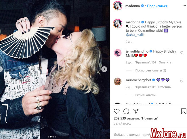This screenshot has height=139, width=187.
Task: Select the second carousel dot indicator
Action: [x=51, y=137]
